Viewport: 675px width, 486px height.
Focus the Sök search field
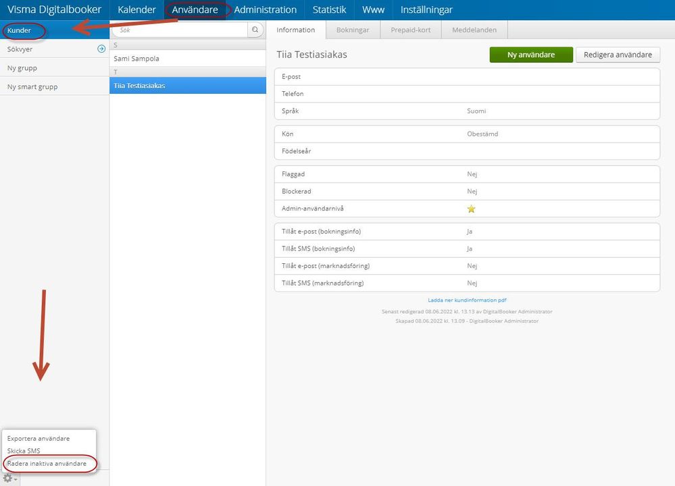point(180,30)
